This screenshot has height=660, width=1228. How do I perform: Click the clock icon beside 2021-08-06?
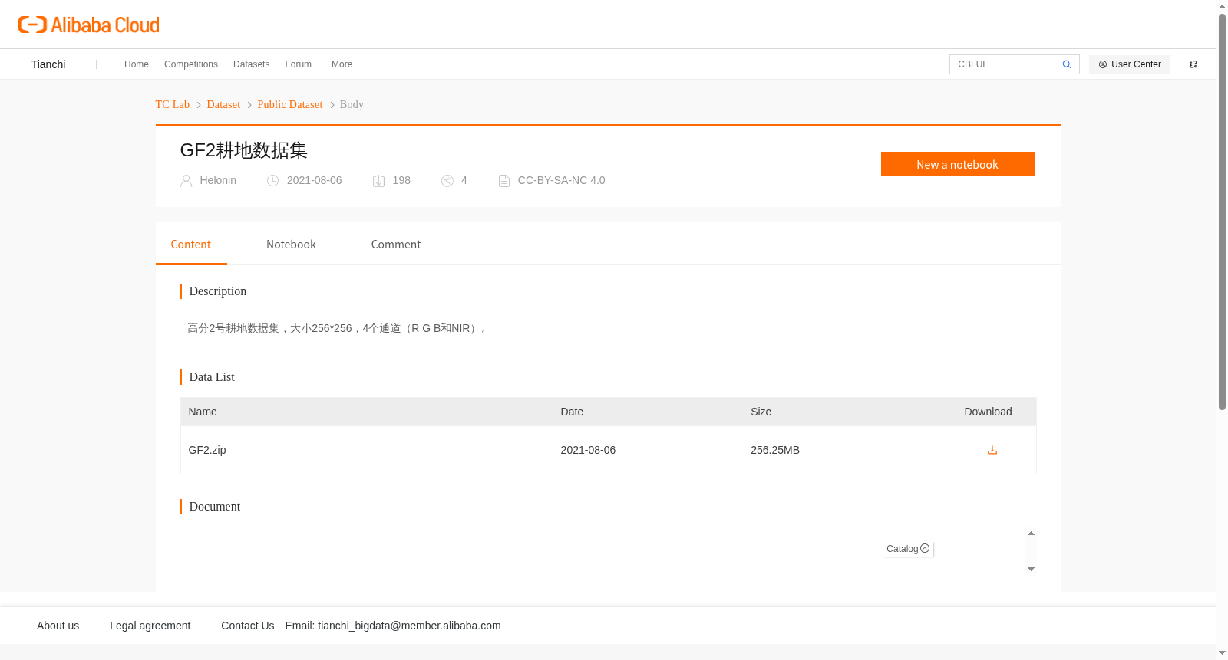(272, 181)
